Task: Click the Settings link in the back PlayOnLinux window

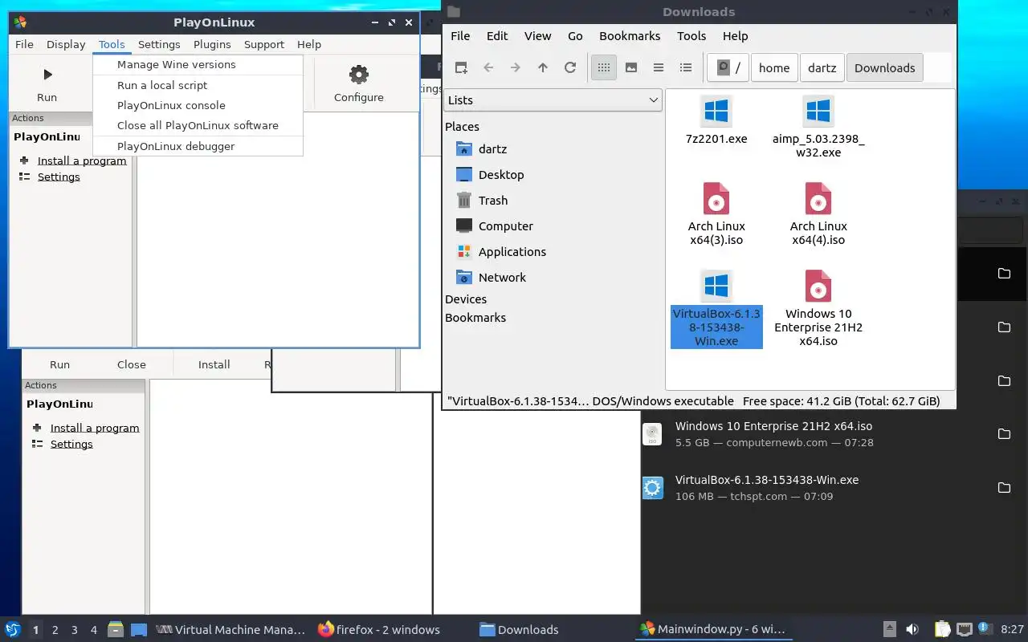Action: [x=71, y=444]
